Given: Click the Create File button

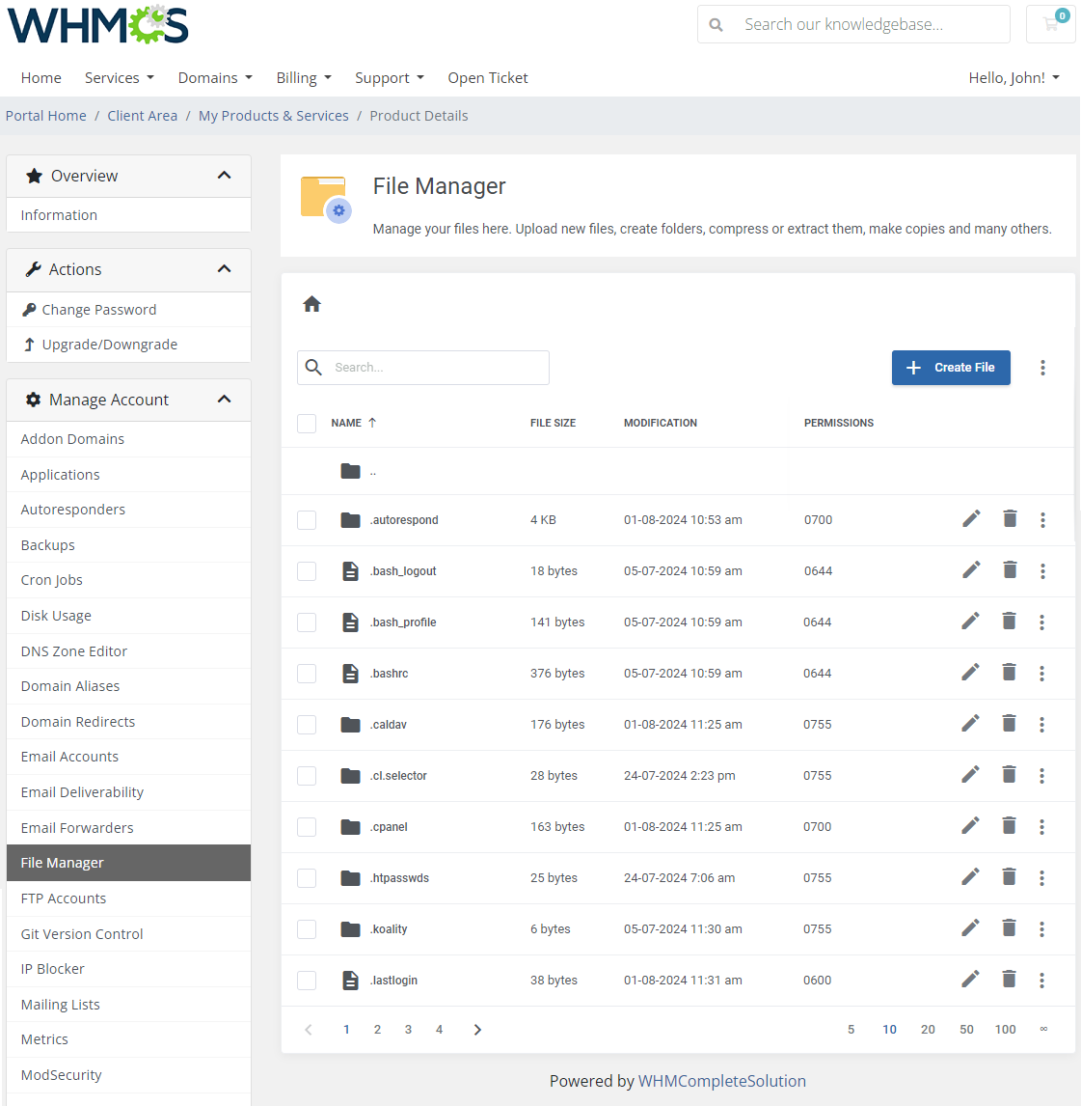Looking at the screenshot, I should tap(950, 368).
